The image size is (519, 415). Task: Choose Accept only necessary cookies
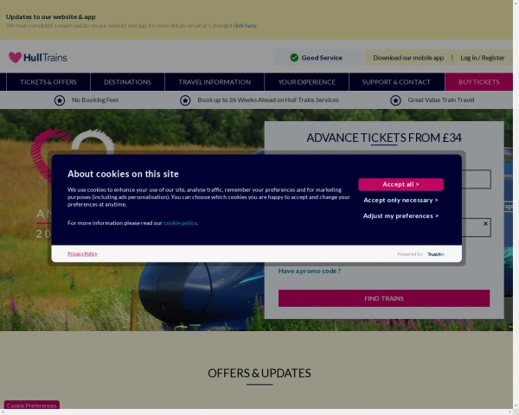click(x=400, y=200)
